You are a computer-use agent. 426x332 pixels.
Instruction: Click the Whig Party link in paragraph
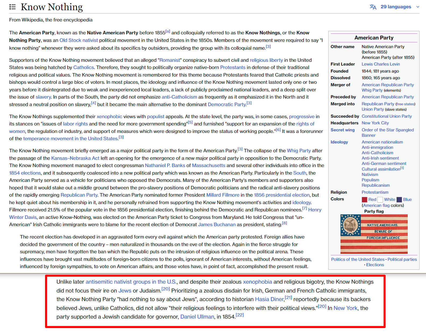pyautogui.click(x=299, y=151)
